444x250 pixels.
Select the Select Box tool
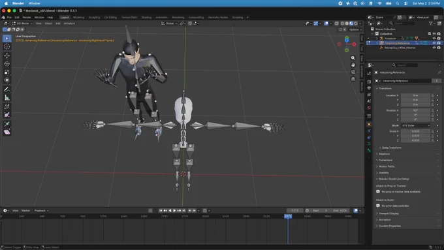pos(7,39)
